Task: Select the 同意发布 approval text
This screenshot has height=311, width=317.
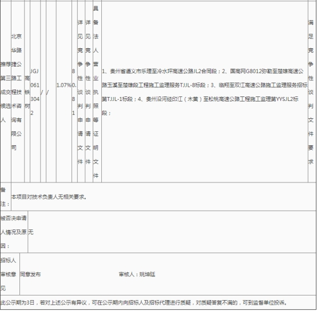Action: point(30,274)
